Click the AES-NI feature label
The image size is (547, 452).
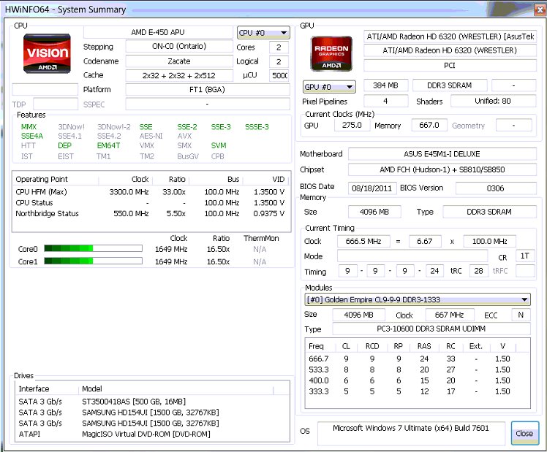[151, 136]
